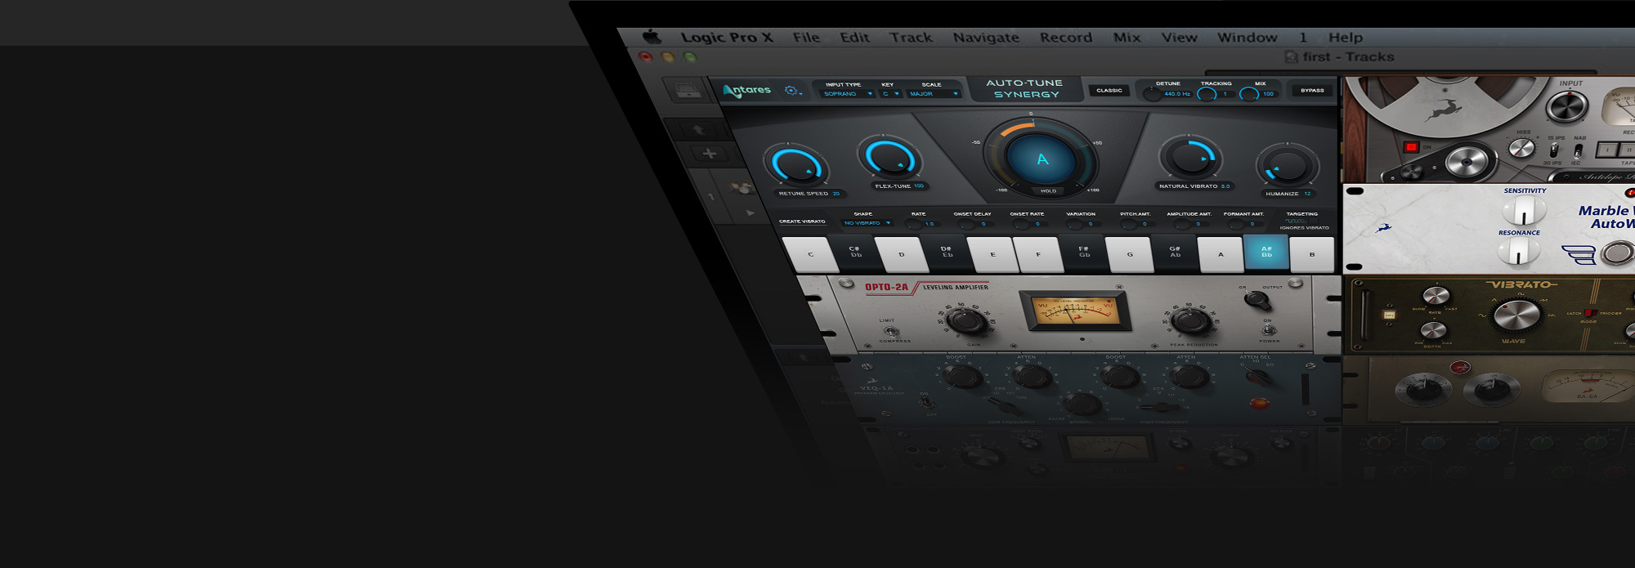Image resolution: width=1635 pixels, height=568 pixels.
Task: Flip the 15/30 IPS tape speed switch
Action: 1553,150
